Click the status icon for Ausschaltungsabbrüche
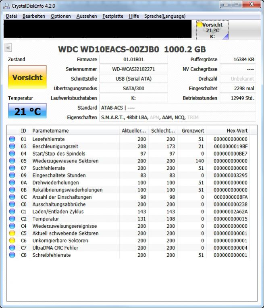This screenshot has width=264, height=308. 12,204
